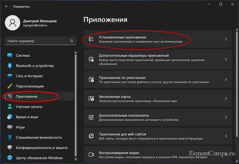Click the camera icon of Воспроизведение видео
The image size is (239, 164).
[x=91, y=154]
